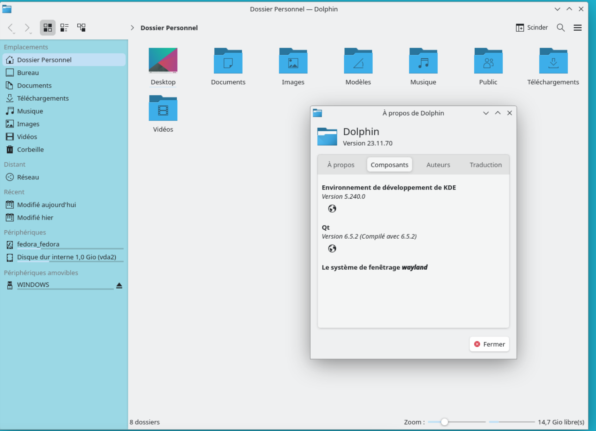Click the '14,7 Gio libre(s)' status text
The image size is (596, 431).
pos(561,422)
